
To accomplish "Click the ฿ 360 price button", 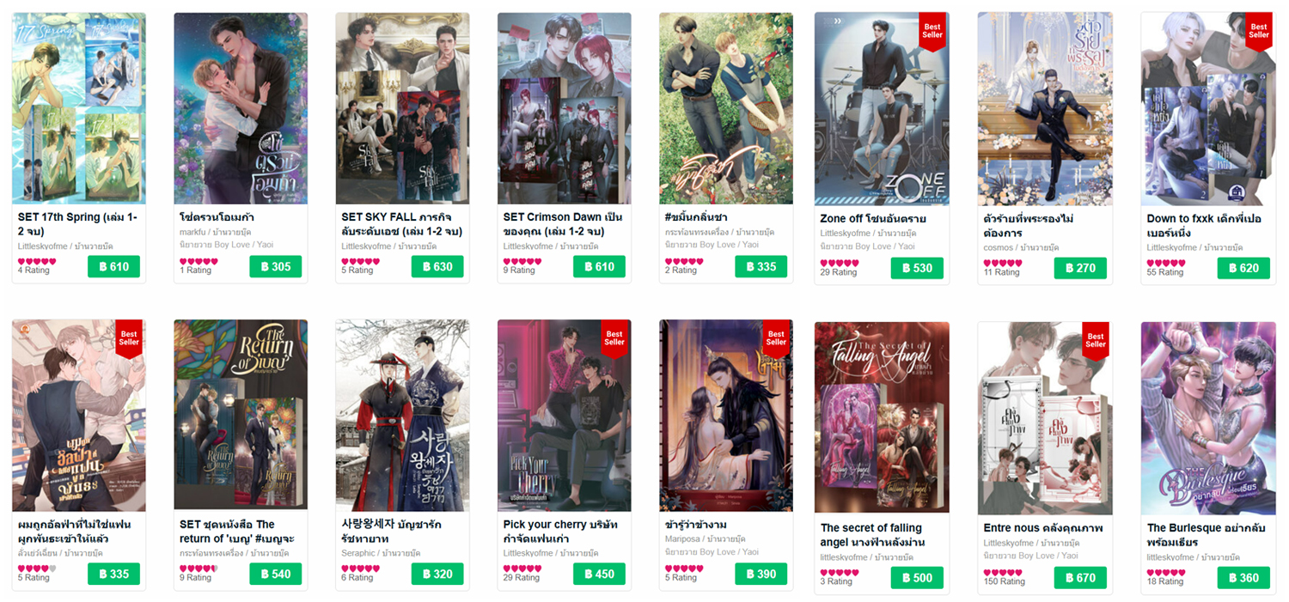I will (1243, 578).
